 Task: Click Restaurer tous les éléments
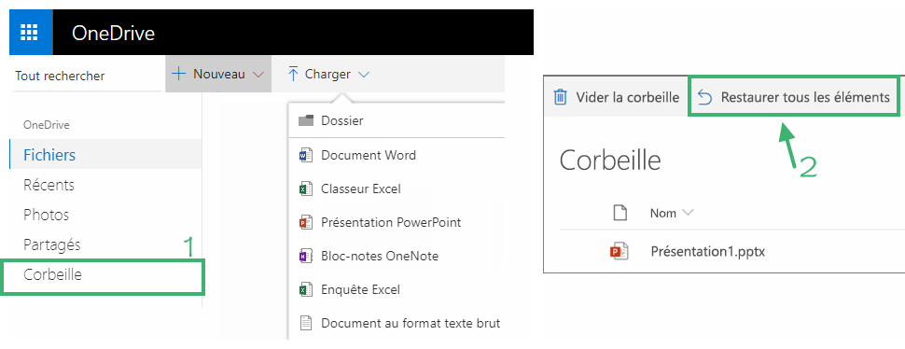point(794,97)
